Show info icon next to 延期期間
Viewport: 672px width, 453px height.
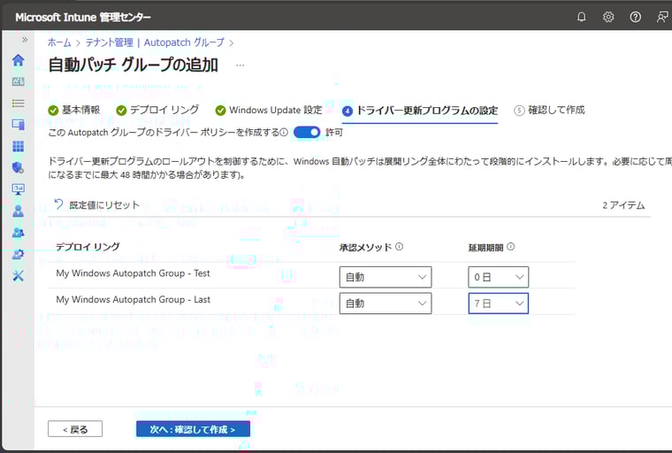coord(510,247)
